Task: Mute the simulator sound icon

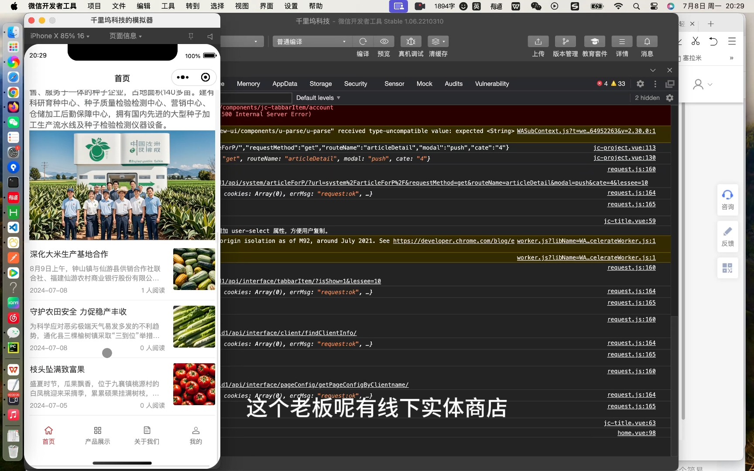Action: pyautogui.click(x=210, y=36)
